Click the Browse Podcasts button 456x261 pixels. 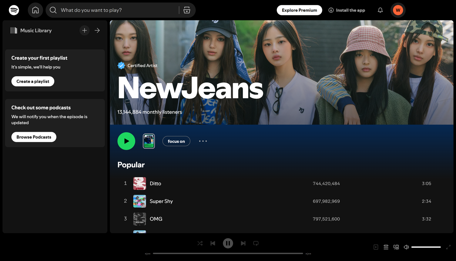(x=34, y=137)
